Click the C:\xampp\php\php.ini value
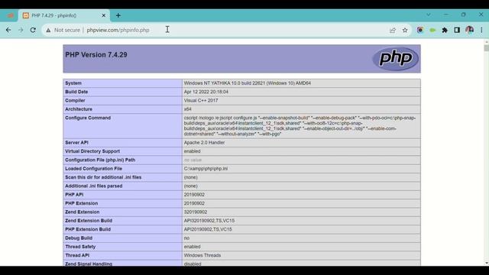The height and width of the screenshot is (275, 489). tap(206, 169)
